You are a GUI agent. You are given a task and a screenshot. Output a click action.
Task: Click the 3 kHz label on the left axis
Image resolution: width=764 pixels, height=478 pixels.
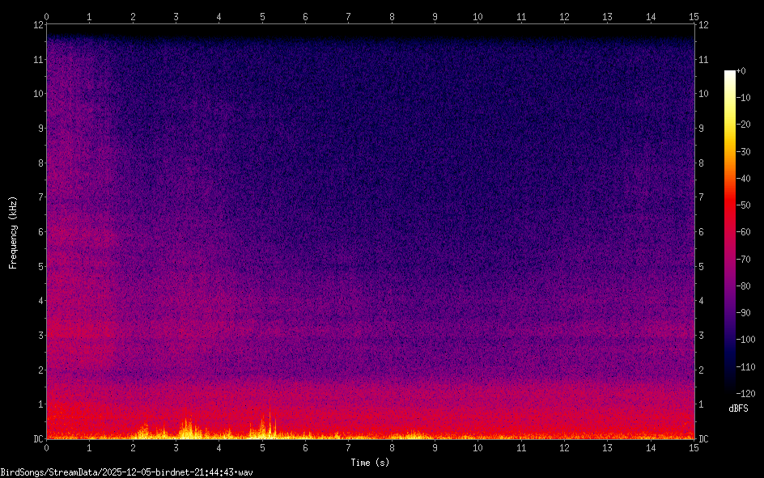pyautogui.click(x=37, y=336)
